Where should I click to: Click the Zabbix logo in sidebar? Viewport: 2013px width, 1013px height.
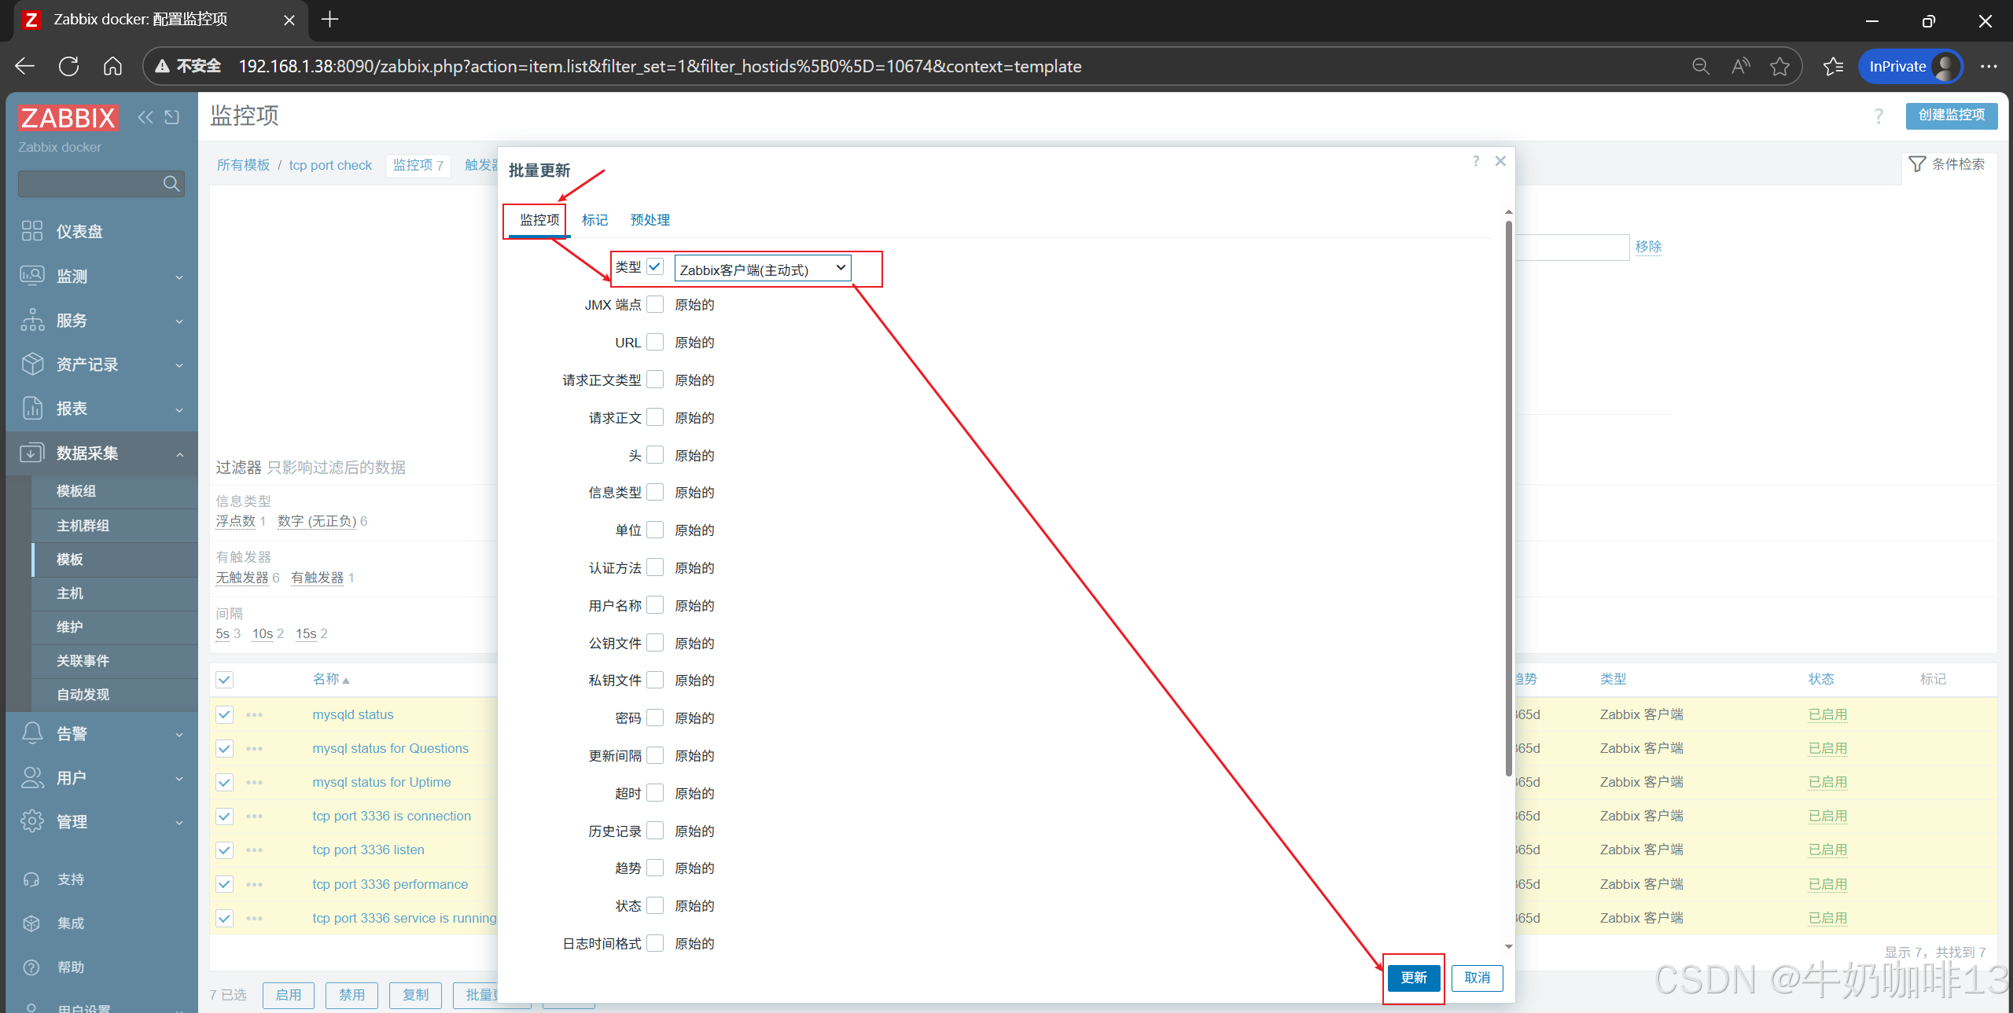(68, 118)
